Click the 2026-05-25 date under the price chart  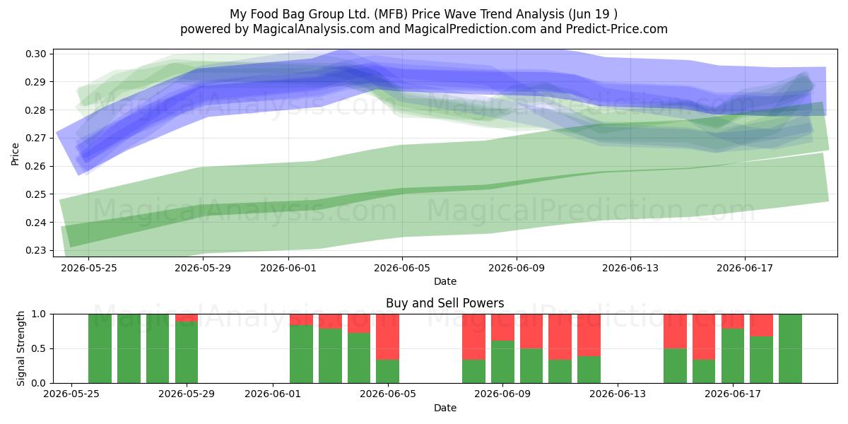(x=88, y=268)
